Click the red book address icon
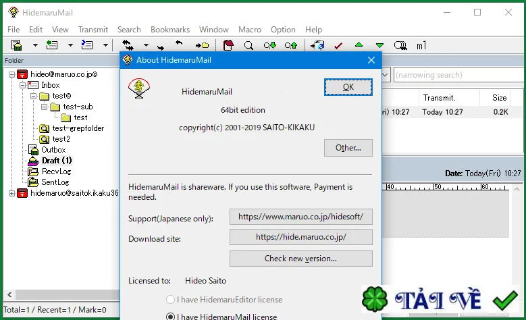 [228, 45]
